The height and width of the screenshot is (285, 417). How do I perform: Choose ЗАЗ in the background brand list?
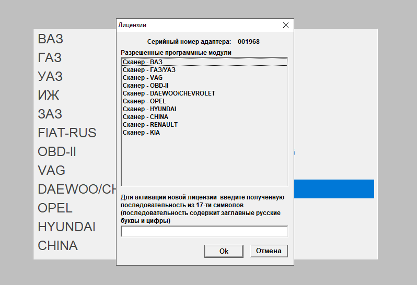click(x=50, y=114)
